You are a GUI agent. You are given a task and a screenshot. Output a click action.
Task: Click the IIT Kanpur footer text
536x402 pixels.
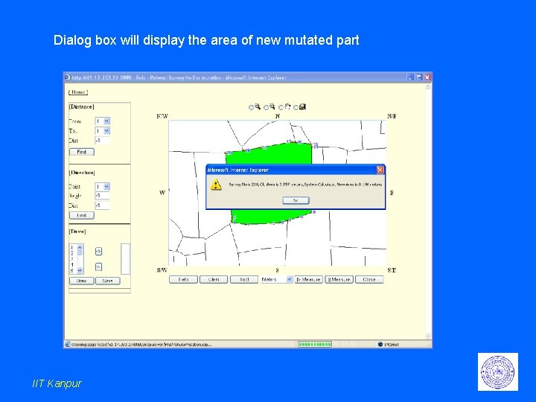pyautogui.click(x=57, y=383)
